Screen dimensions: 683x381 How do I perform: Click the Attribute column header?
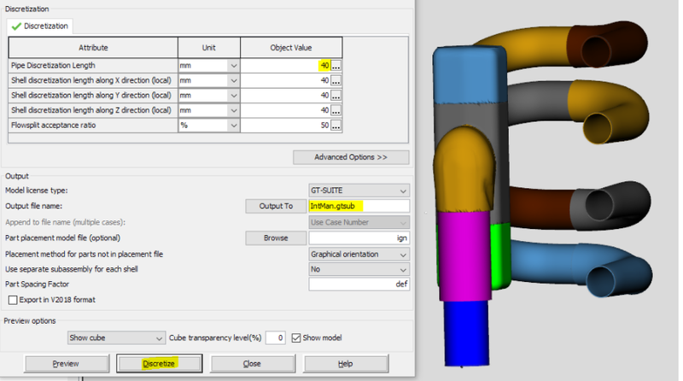(93, 48)
